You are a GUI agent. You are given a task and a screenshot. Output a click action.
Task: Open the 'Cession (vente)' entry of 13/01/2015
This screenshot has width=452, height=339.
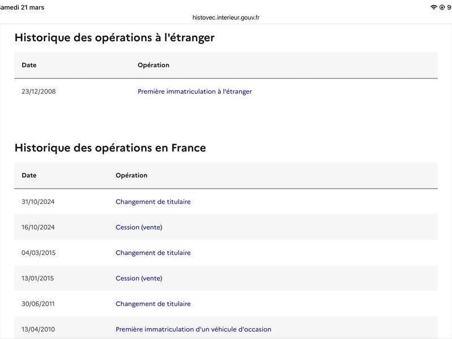coord(138,278)
